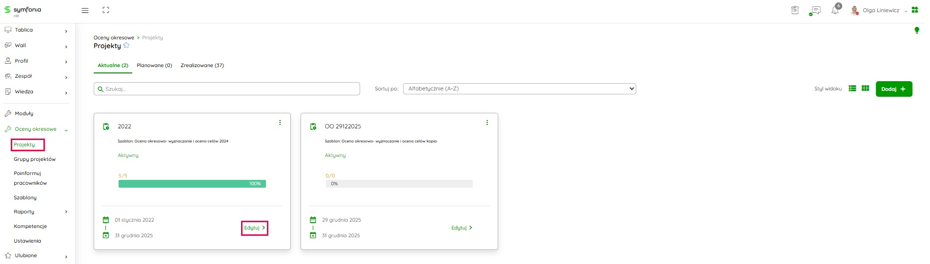Open the Sortuj po dropdown

pos(519,88)
